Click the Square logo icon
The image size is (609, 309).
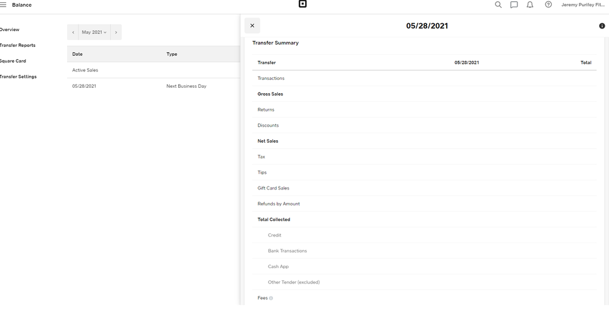[x=303, y=4]
